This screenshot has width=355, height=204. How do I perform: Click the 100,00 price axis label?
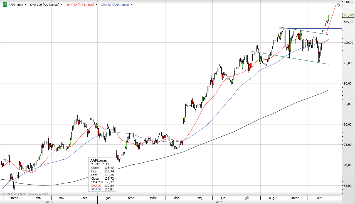click(x=349, y=43)
